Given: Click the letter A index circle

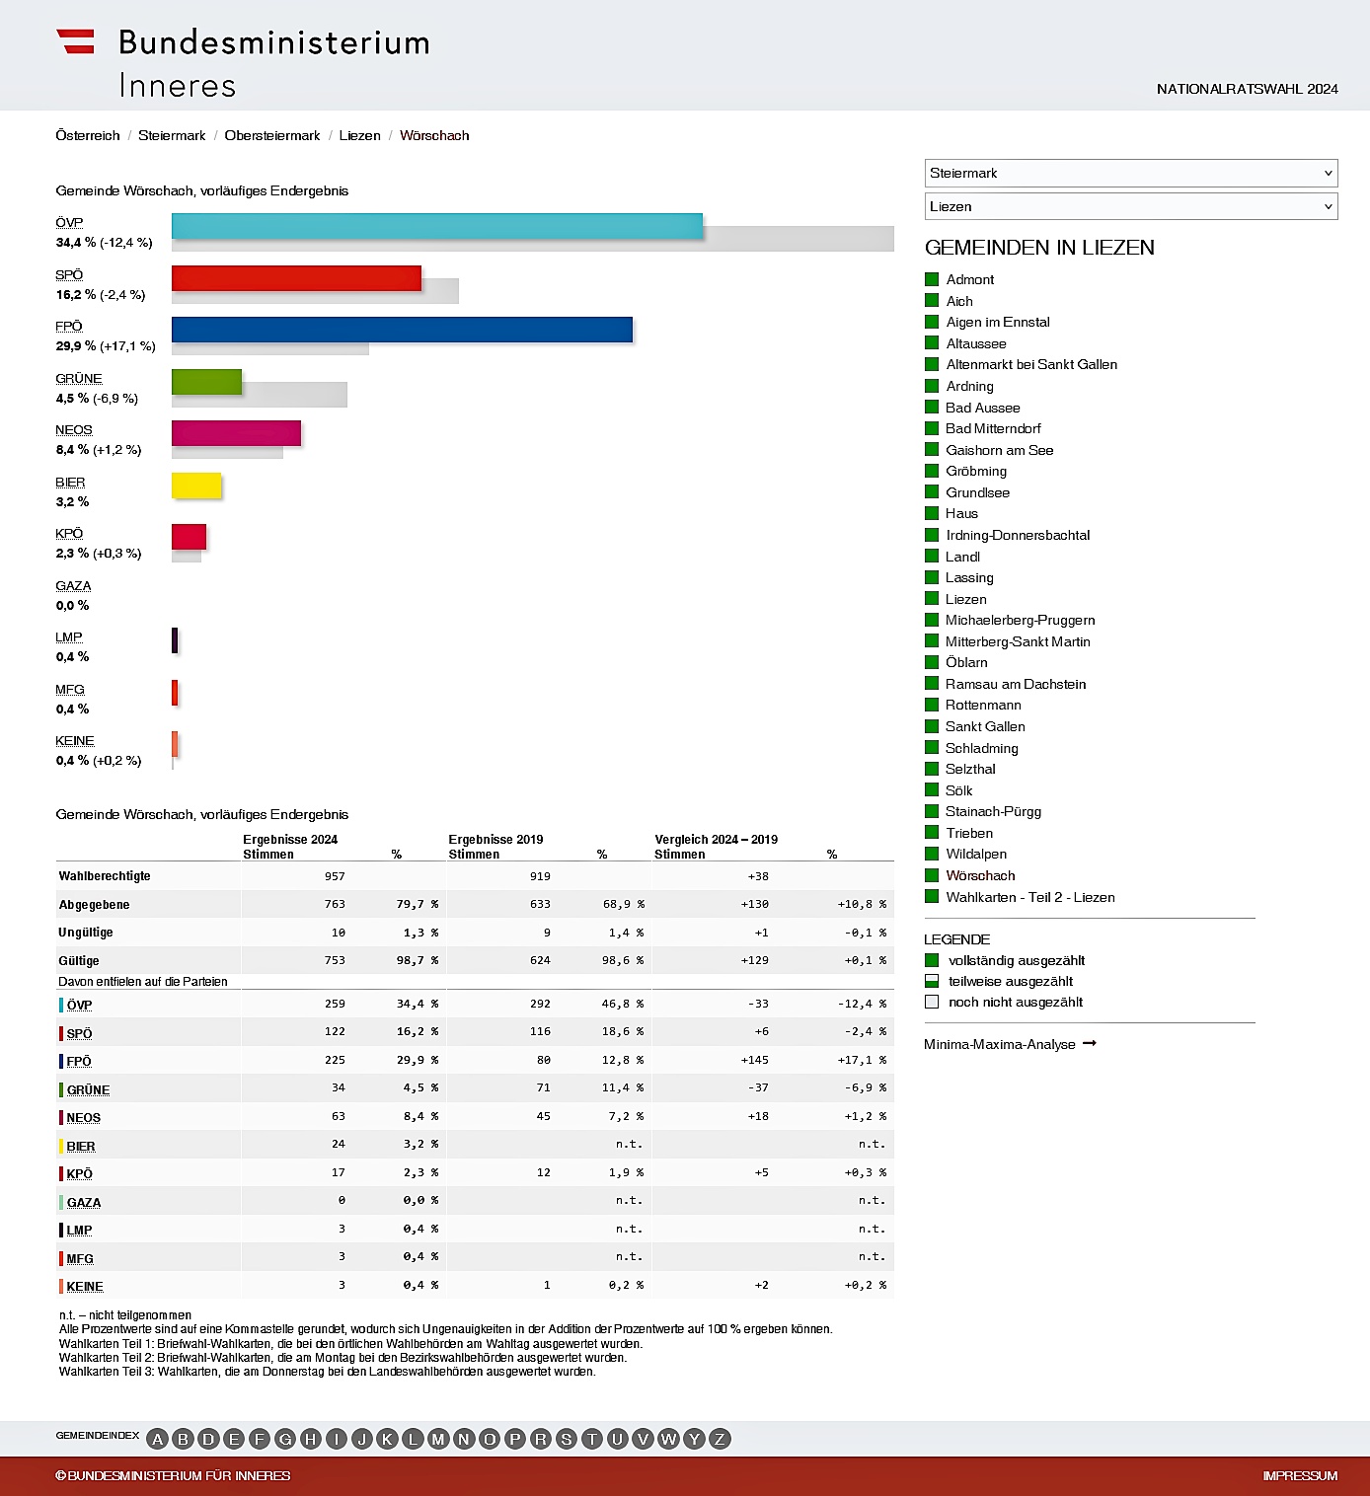Looking at the screenshot, I should (x=157, y=1439).
